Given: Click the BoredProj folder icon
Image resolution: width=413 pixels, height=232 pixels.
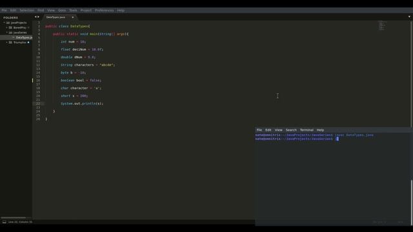Looking at the screenshot, I should pyautogui.click(x=10, y=27).
